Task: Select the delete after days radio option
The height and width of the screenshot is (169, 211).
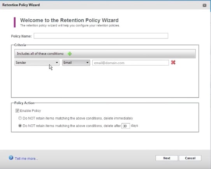Action: click(20, 125)
